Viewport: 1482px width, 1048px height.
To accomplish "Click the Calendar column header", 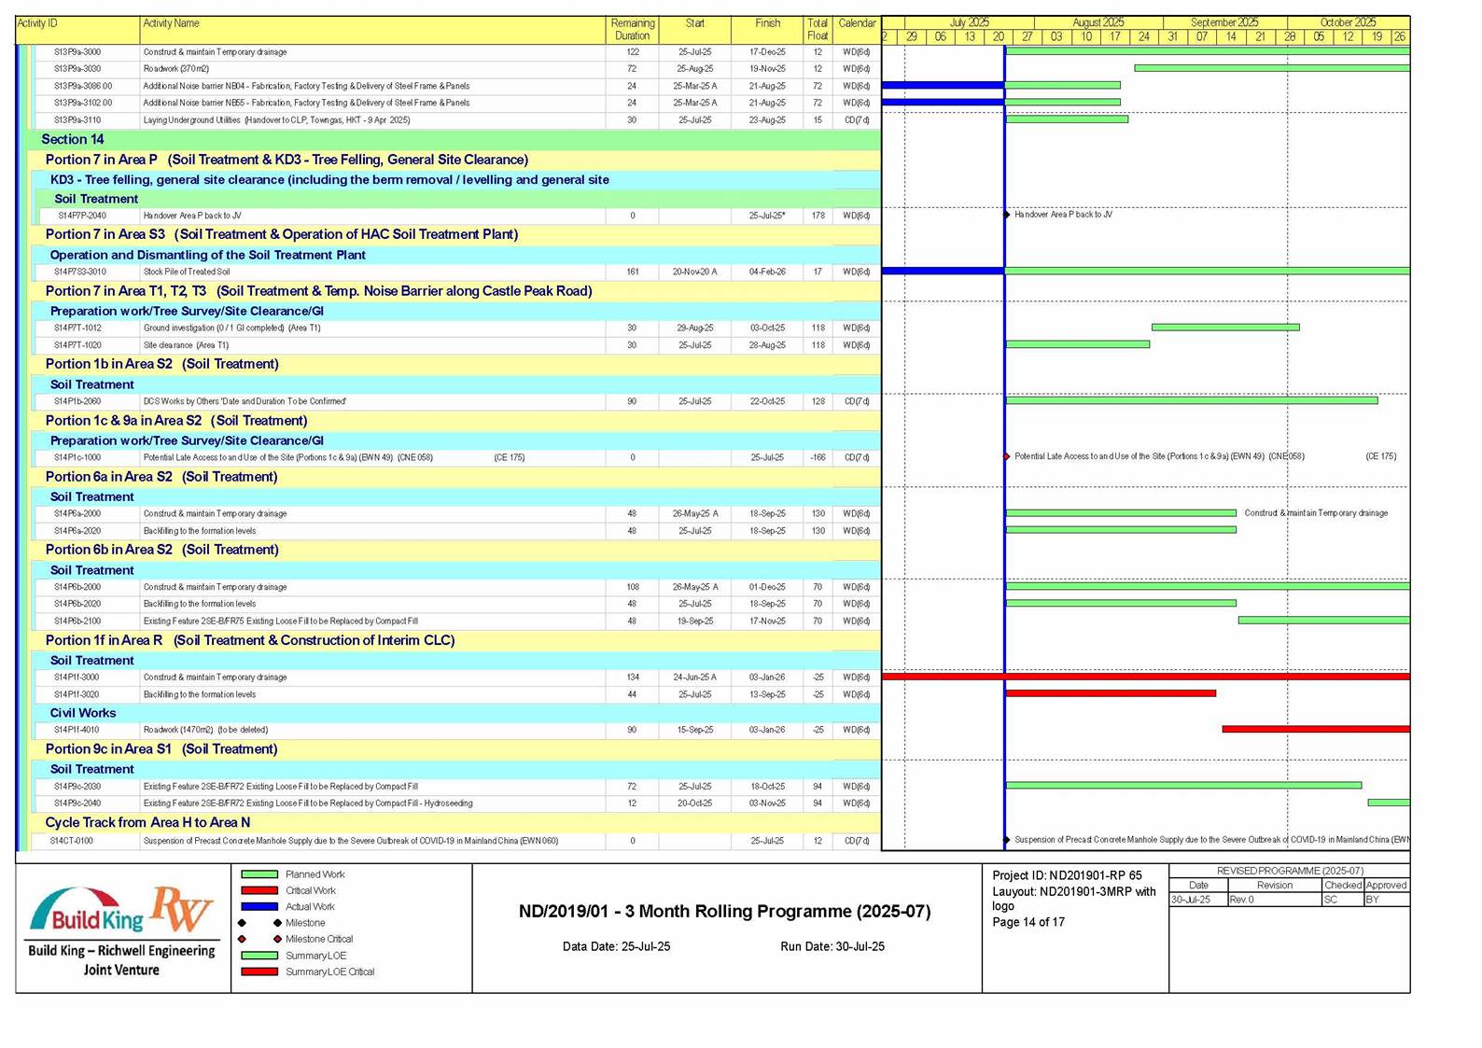I will [857, 30].
